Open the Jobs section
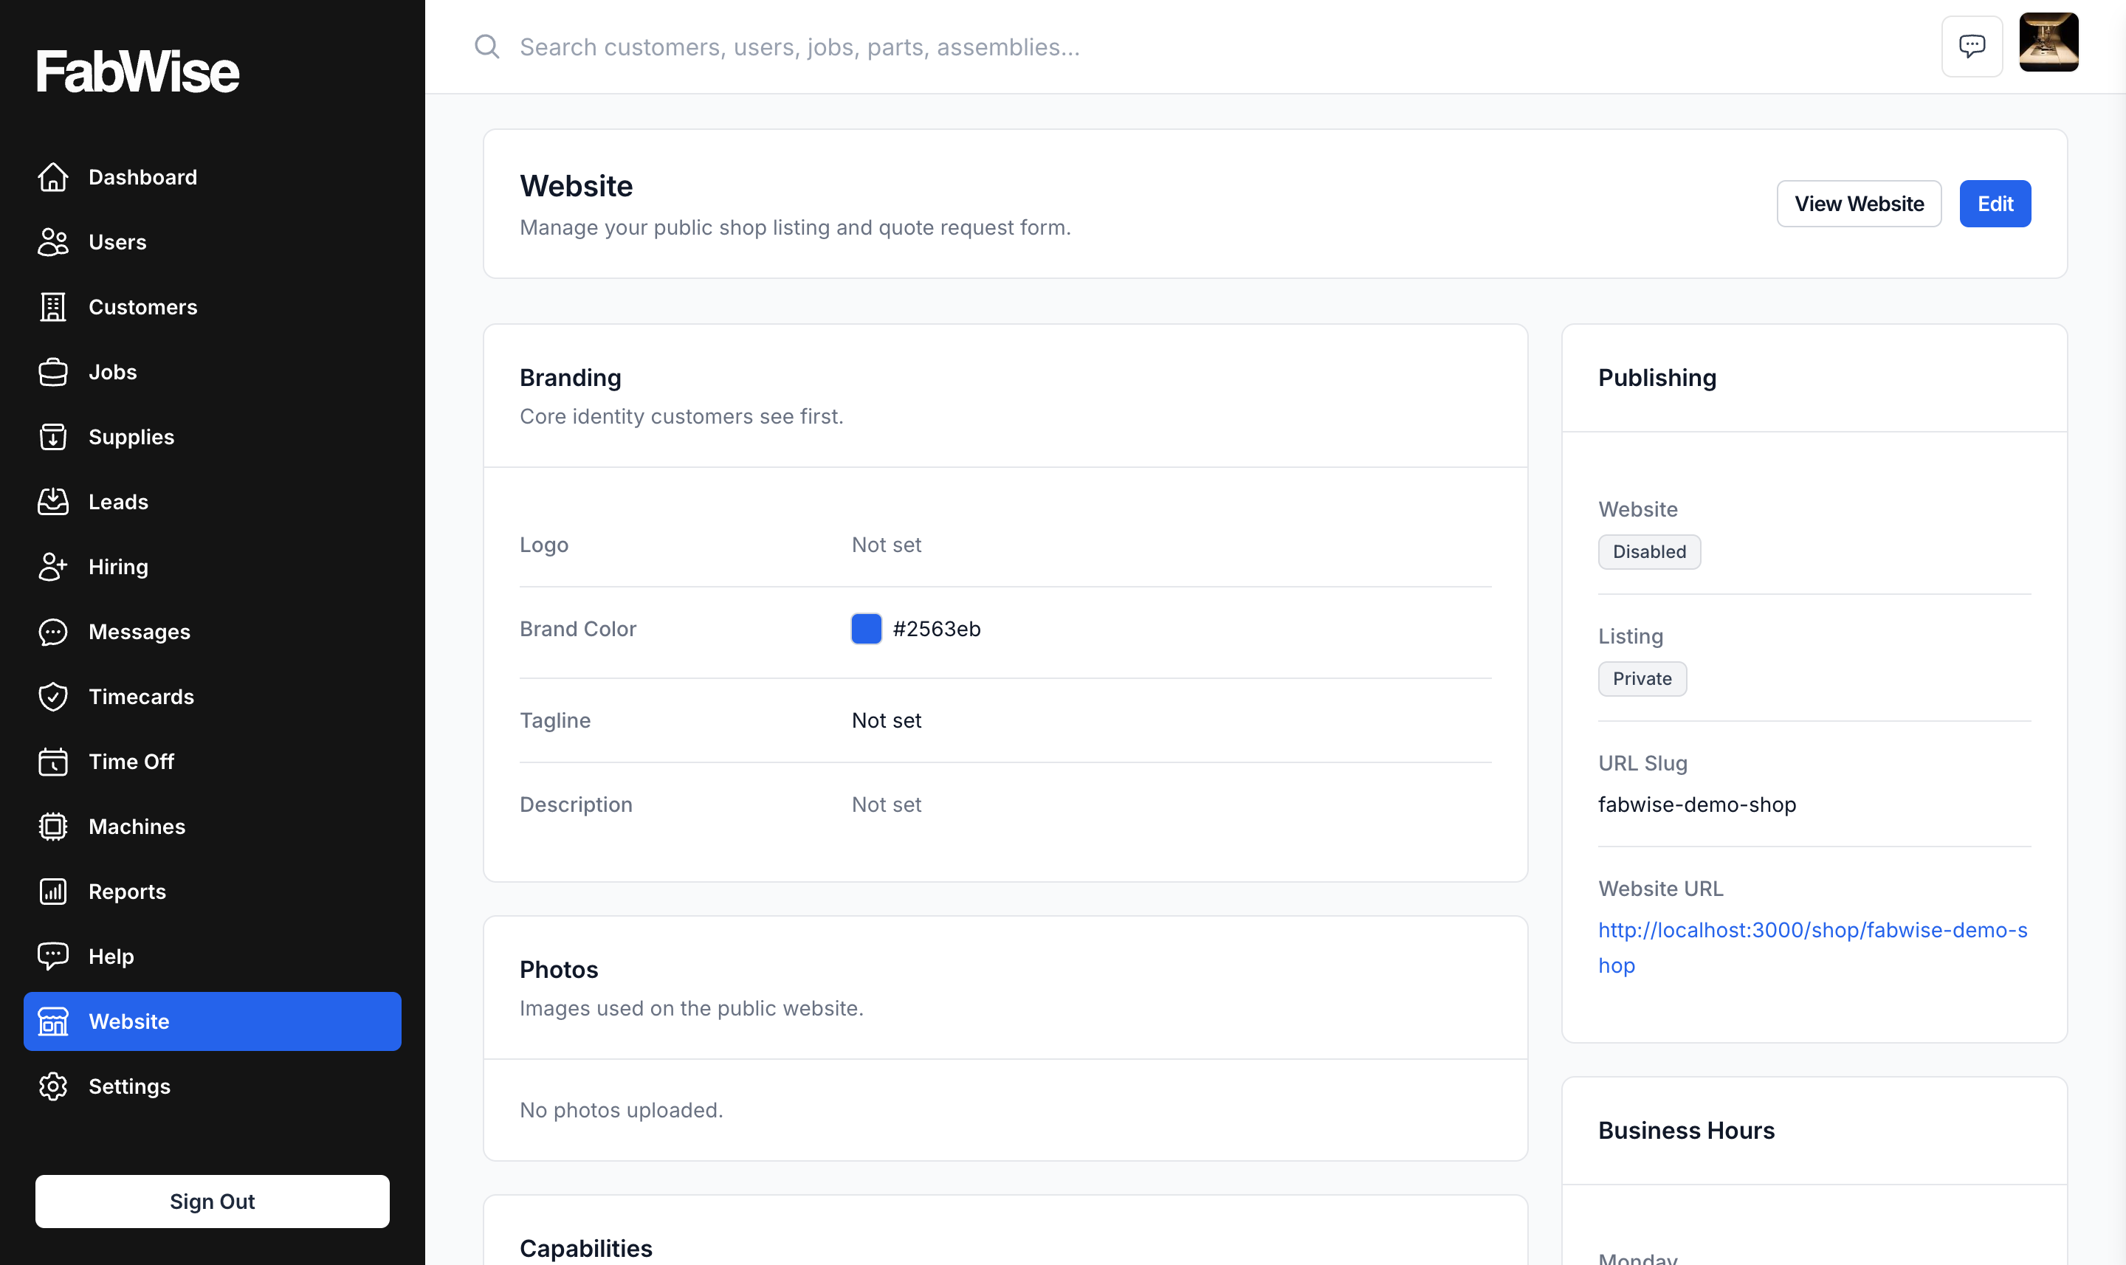The height and width of the screenshot is (1265, 2126). [213, 372]
